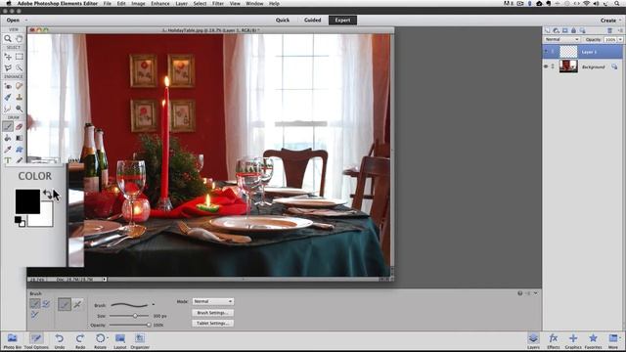Click Undo in the bottom taskbar
Viewport: 626px width, 352px height.
(x=59, y=341)
